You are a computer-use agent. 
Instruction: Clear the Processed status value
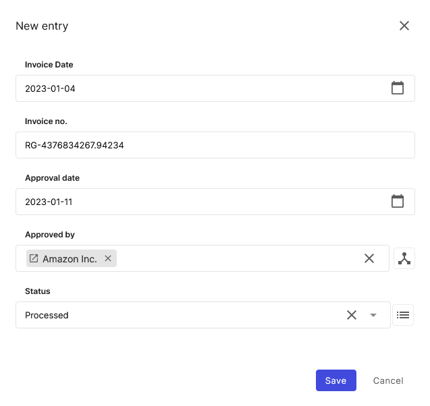pos(352,315)
